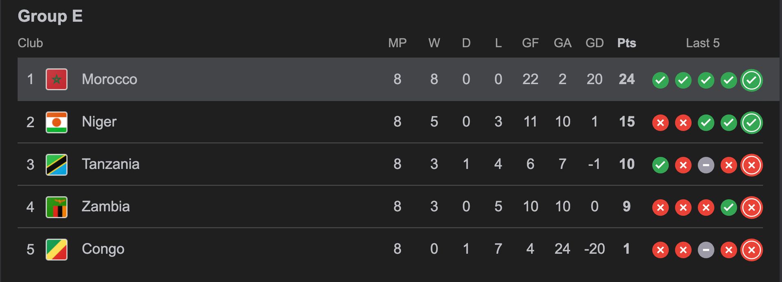Open the Tanzania team link
The width and height of the screenshot is (782, 282).
click(x=110, y=164)
